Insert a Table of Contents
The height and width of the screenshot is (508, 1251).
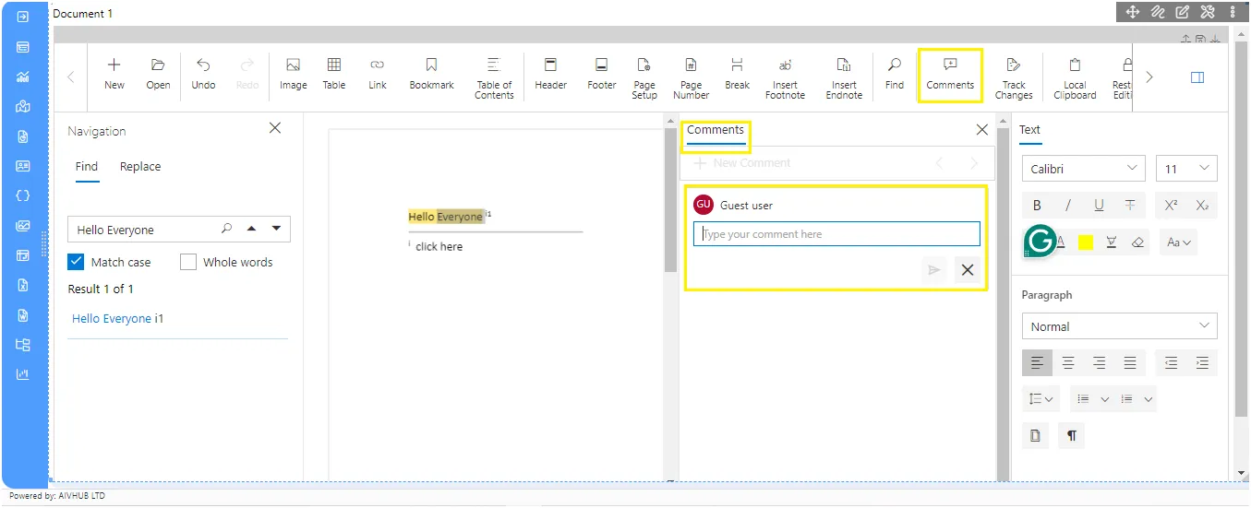point(494,77)
